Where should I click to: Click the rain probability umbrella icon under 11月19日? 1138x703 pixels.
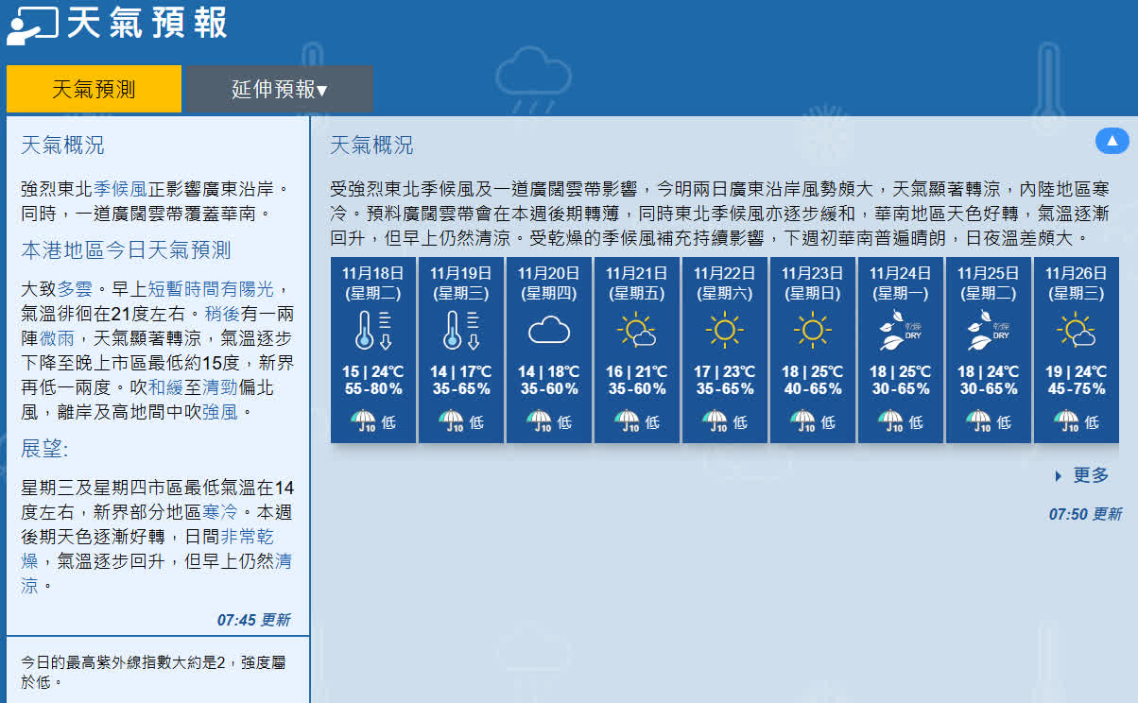452,420
